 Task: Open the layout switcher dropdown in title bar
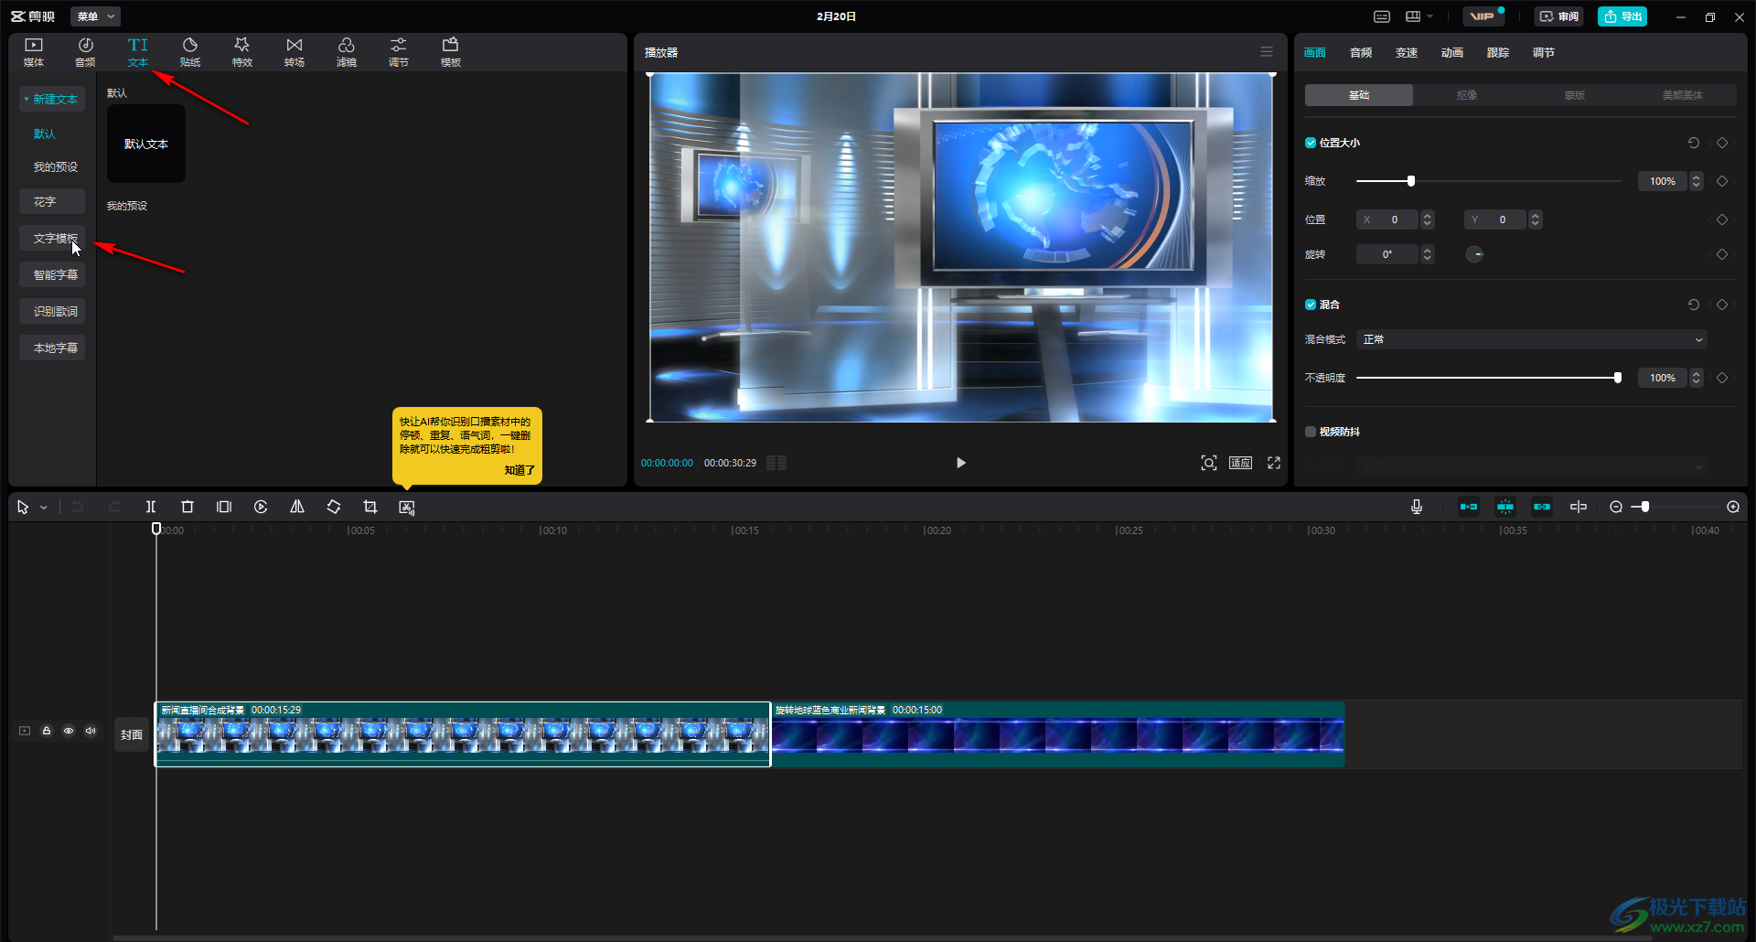coord(1419,16)
